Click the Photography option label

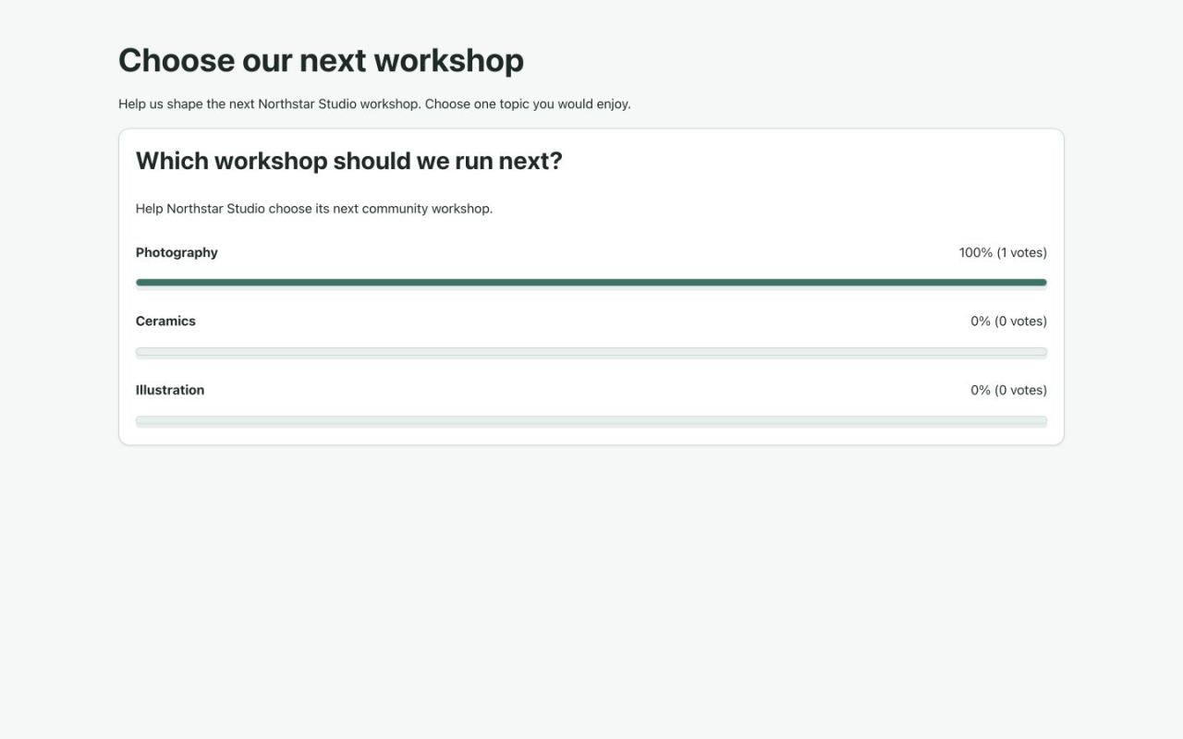point(177,252)
